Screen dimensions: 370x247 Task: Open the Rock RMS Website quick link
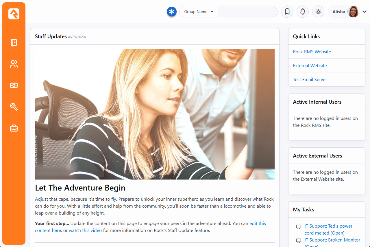click(x=312, y=52)
